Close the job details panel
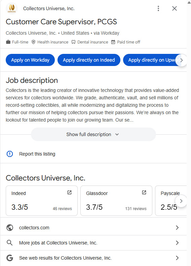Viewport: 191px width, 266px height. tap(175, 8)
